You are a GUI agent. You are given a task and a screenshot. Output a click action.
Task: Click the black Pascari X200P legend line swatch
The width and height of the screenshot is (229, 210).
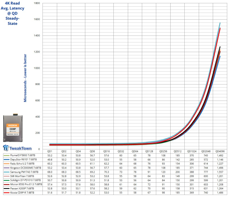[x=7, y=189]
